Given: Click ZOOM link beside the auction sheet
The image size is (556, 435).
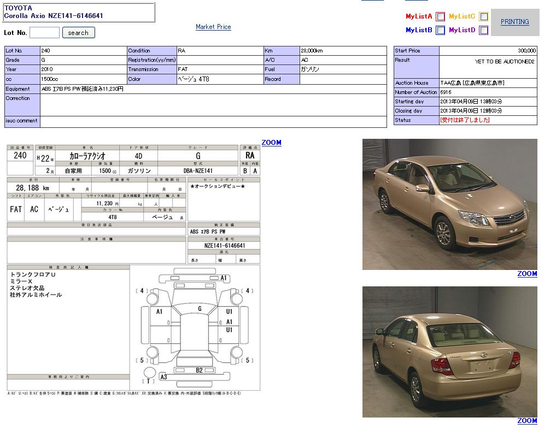Looking at the screenshot, I should click(x=271, y=143).
